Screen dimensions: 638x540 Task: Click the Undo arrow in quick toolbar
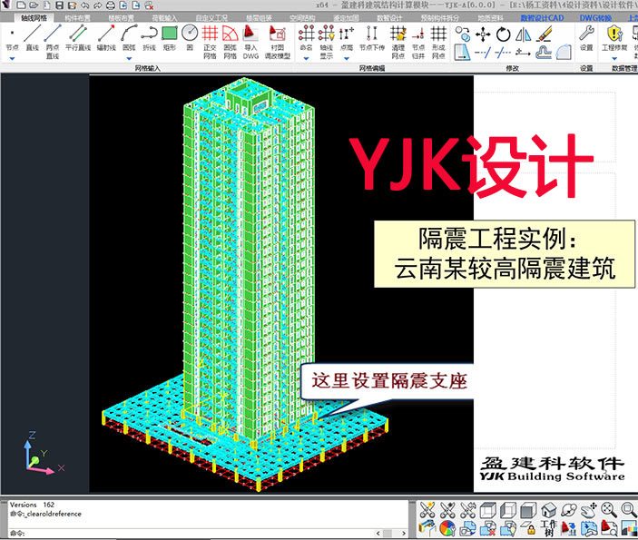click(84, 5)
